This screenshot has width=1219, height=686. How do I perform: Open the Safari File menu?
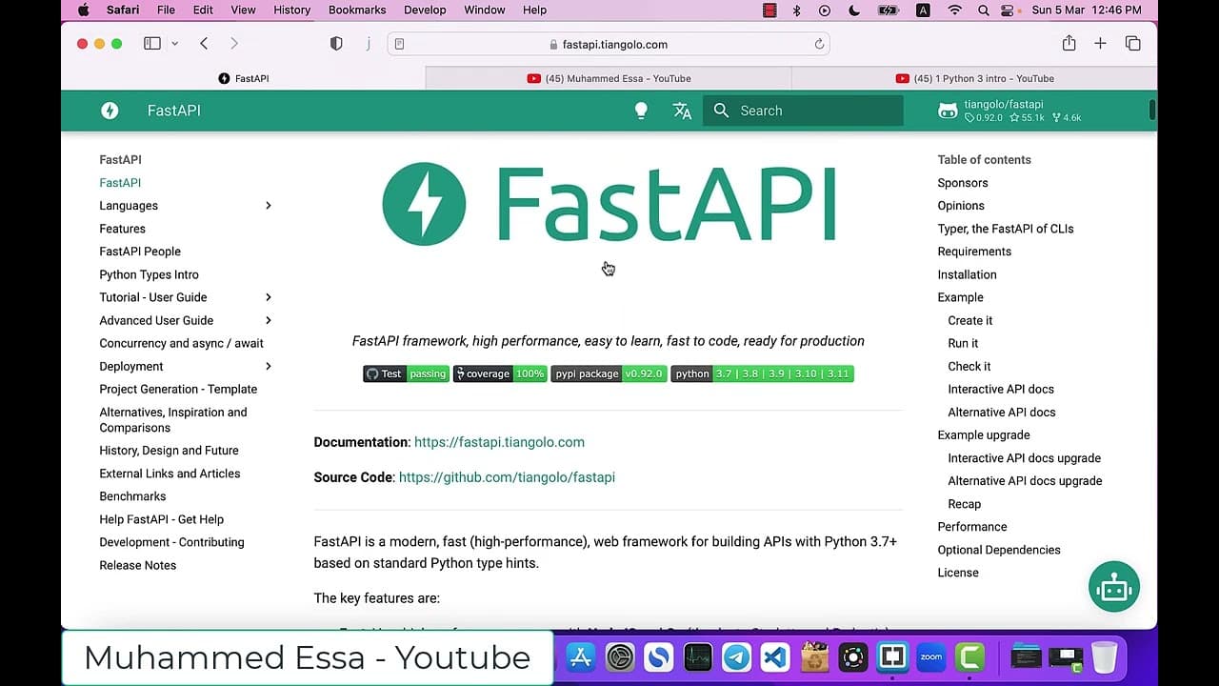coord(166,10)
